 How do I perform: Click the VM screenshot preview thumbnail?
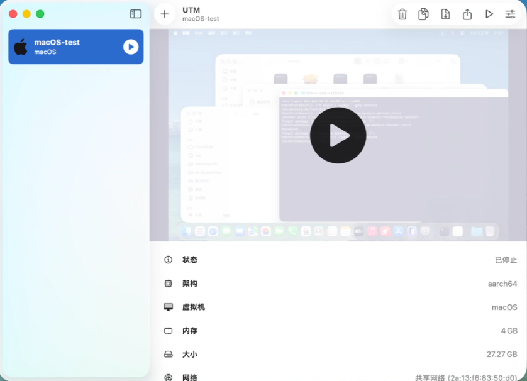pos(338,135)
